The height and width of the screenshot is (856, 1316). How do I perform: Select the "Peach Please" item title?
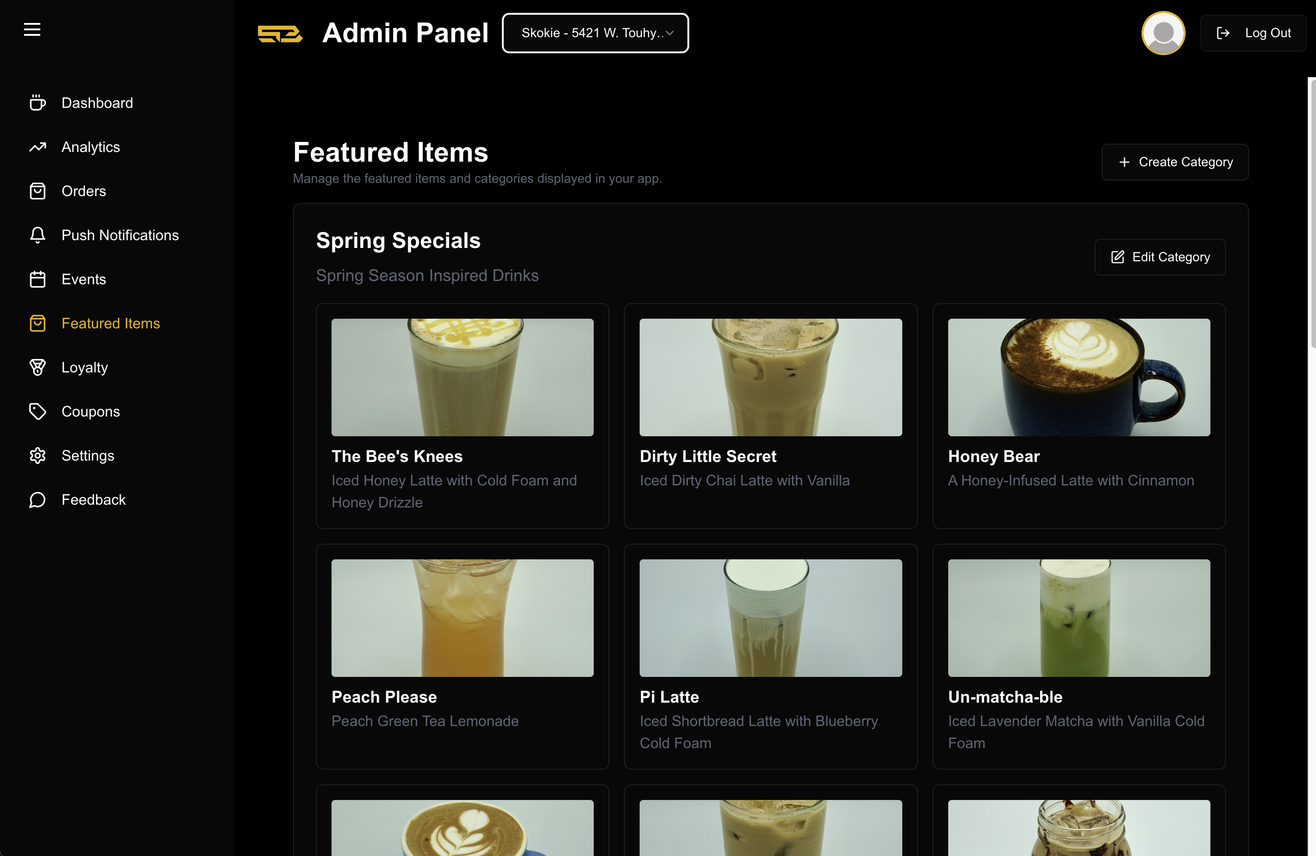tap(384, 697)
